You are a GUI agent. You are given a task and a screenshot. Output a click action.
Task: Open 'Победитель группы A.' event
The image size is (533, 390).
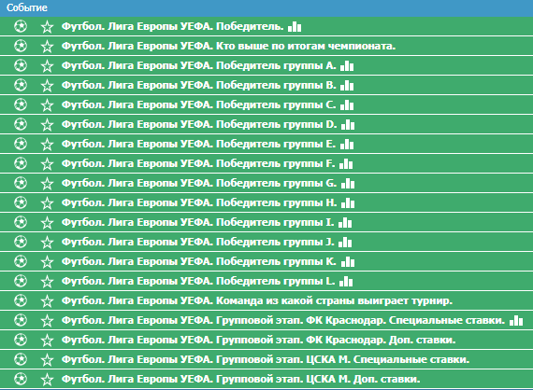[199, 65]
